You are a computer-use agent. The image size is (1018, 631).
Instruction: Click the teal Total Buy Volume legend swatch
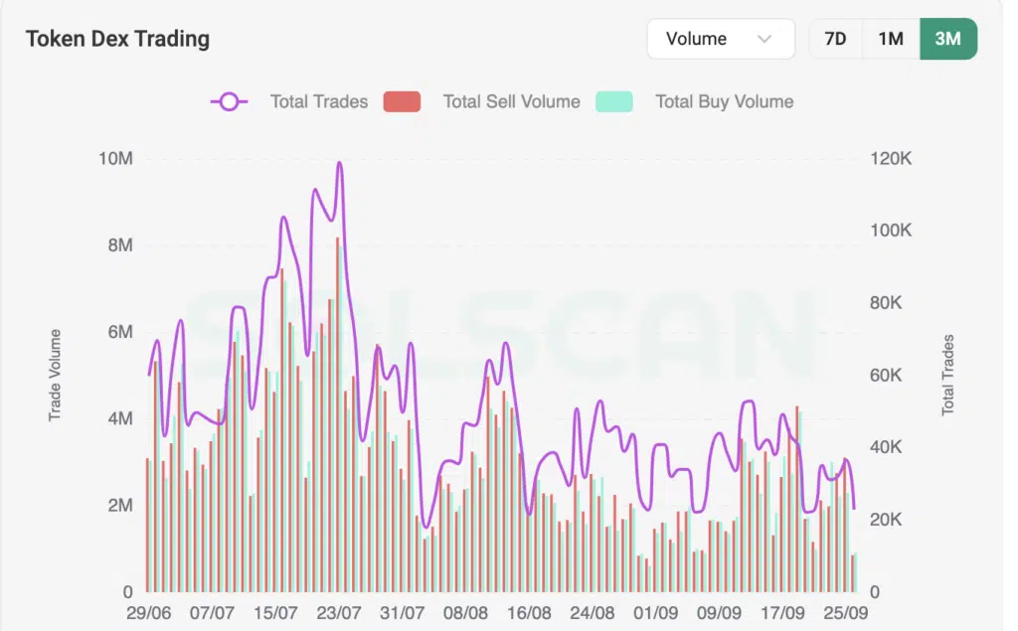tap(613, 101)
